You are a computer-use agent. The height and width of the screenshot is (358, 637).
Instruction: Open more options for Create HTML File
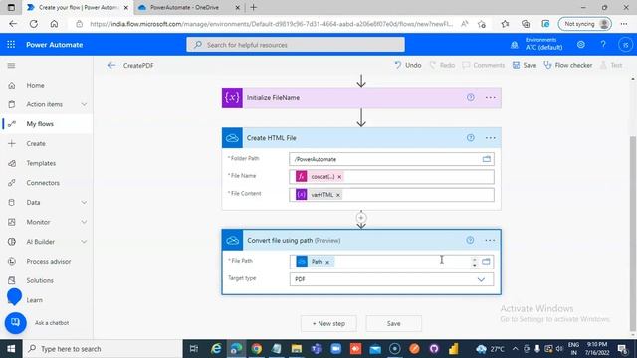pos(491,138)
